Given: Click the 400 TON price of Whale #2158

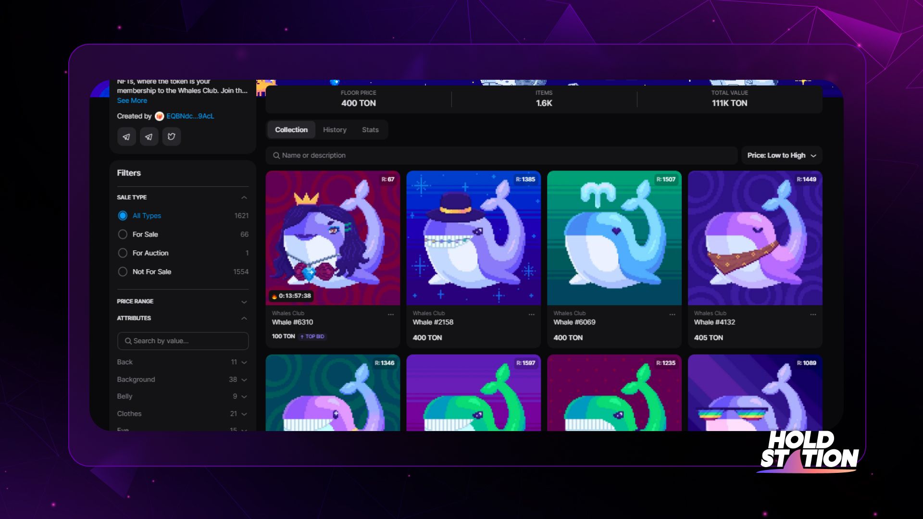Looking at the screenshot, I should tap(427, 338).
